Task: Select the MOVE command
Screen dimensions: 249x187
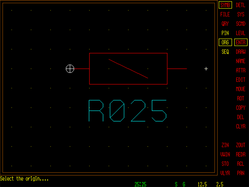Action: (240, 89)
